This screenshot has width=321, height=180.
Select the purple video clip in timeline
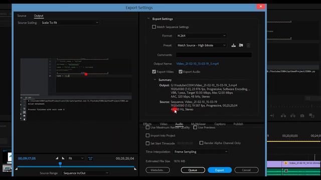coord(294,163)
